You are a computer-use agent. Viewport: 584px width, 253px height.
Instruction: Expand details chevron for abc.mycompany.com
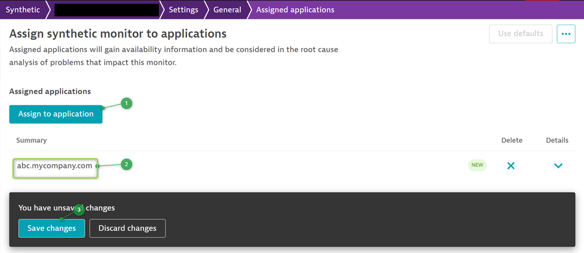558,166
